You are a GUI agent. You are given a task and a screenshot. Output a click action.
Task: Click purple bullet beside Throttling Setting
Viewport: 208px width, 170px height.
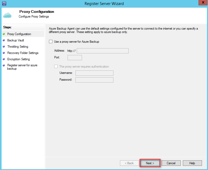[4, 47]
